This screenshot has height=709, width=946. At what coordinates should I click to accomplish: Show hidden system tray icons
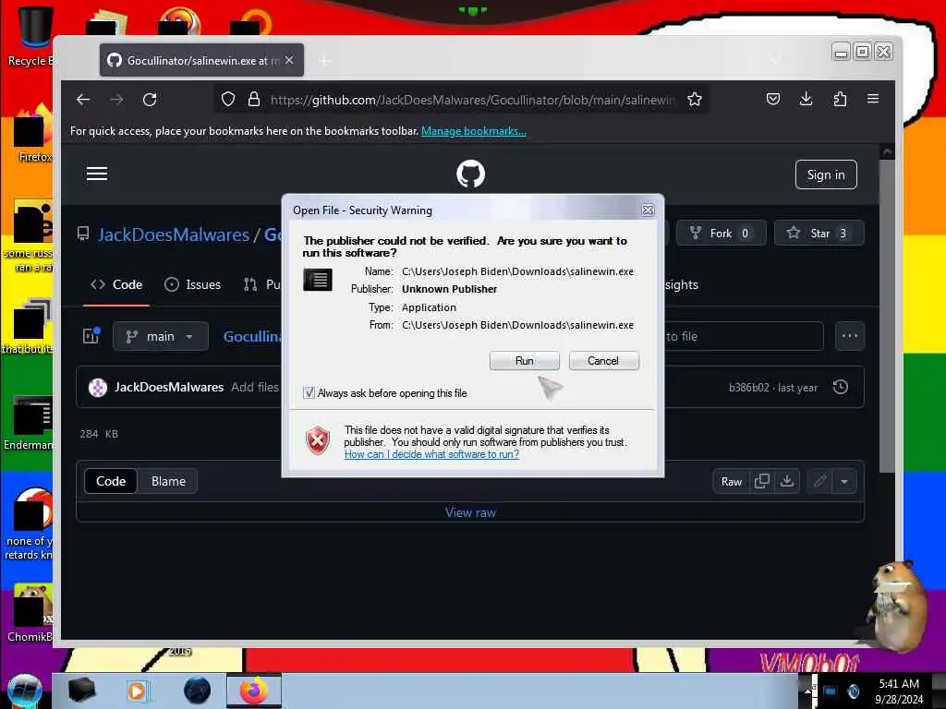[x=807, y=691]
